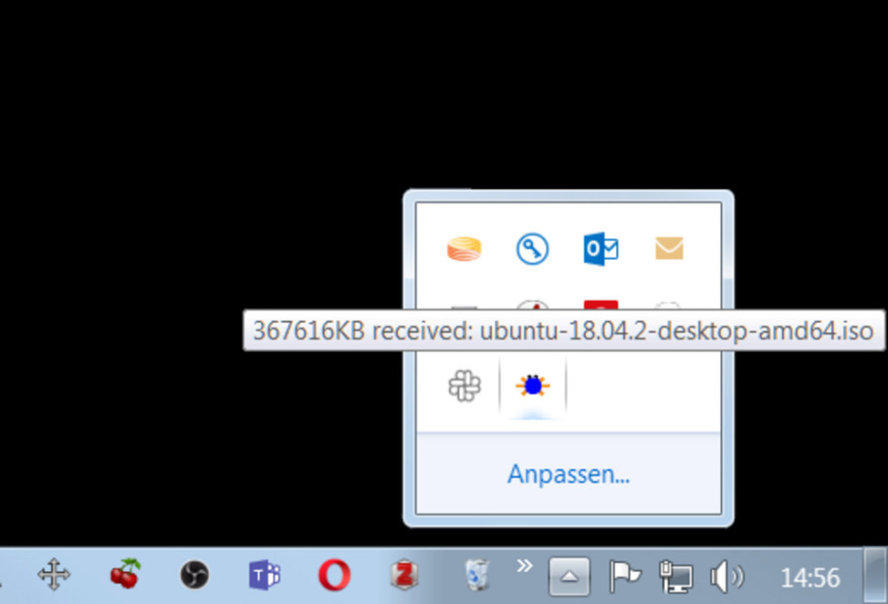Click the blue bug download tray icon

(x=533, y=386)
